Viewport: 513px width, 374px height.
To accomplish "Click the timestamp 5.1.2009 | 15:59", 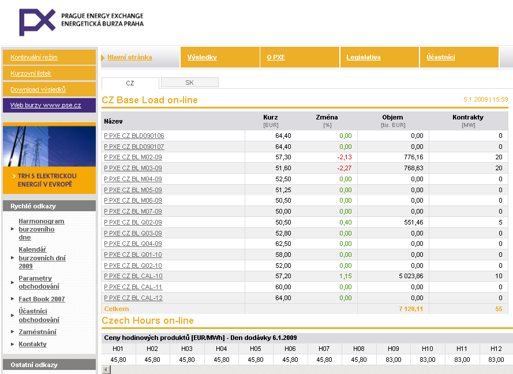I will click(x=485, y=99).
